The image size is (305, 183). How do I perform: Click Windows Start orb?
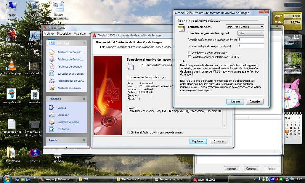coord(7,179)
